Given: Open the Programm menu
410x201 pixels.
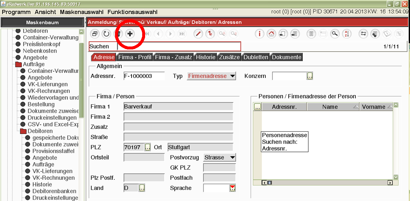Looking at the screenshot, I should click(16, 12).
